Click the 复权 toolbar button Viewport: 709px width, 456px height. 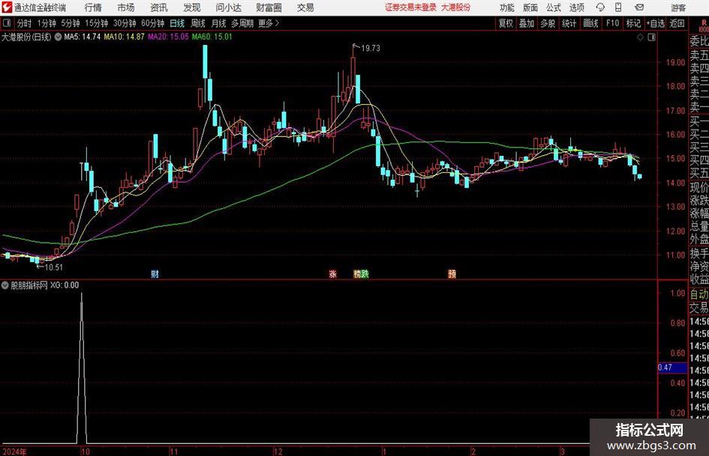[x=506, y=23]
